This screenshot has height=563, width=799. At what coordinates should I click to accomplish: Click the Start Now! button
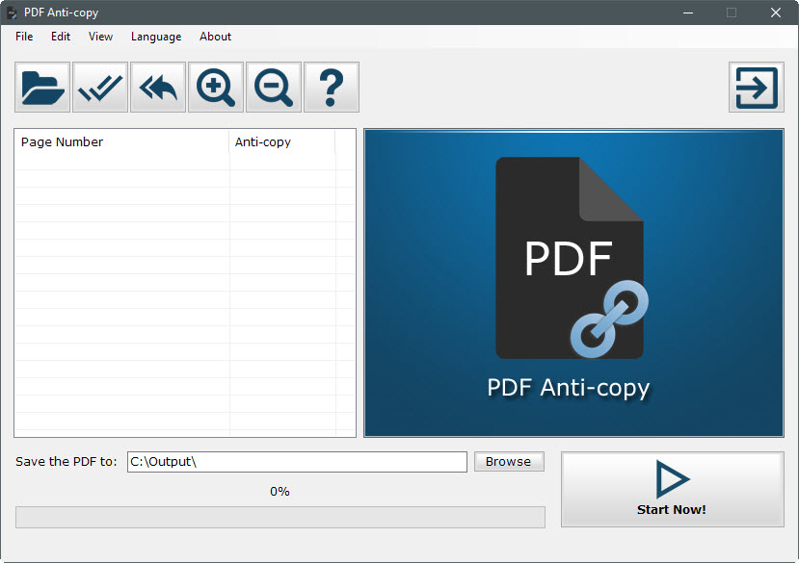672,489
